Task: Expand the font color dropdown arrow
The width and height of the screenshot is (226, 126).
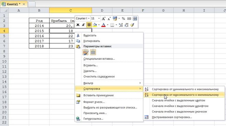Action: click(108, 25)
